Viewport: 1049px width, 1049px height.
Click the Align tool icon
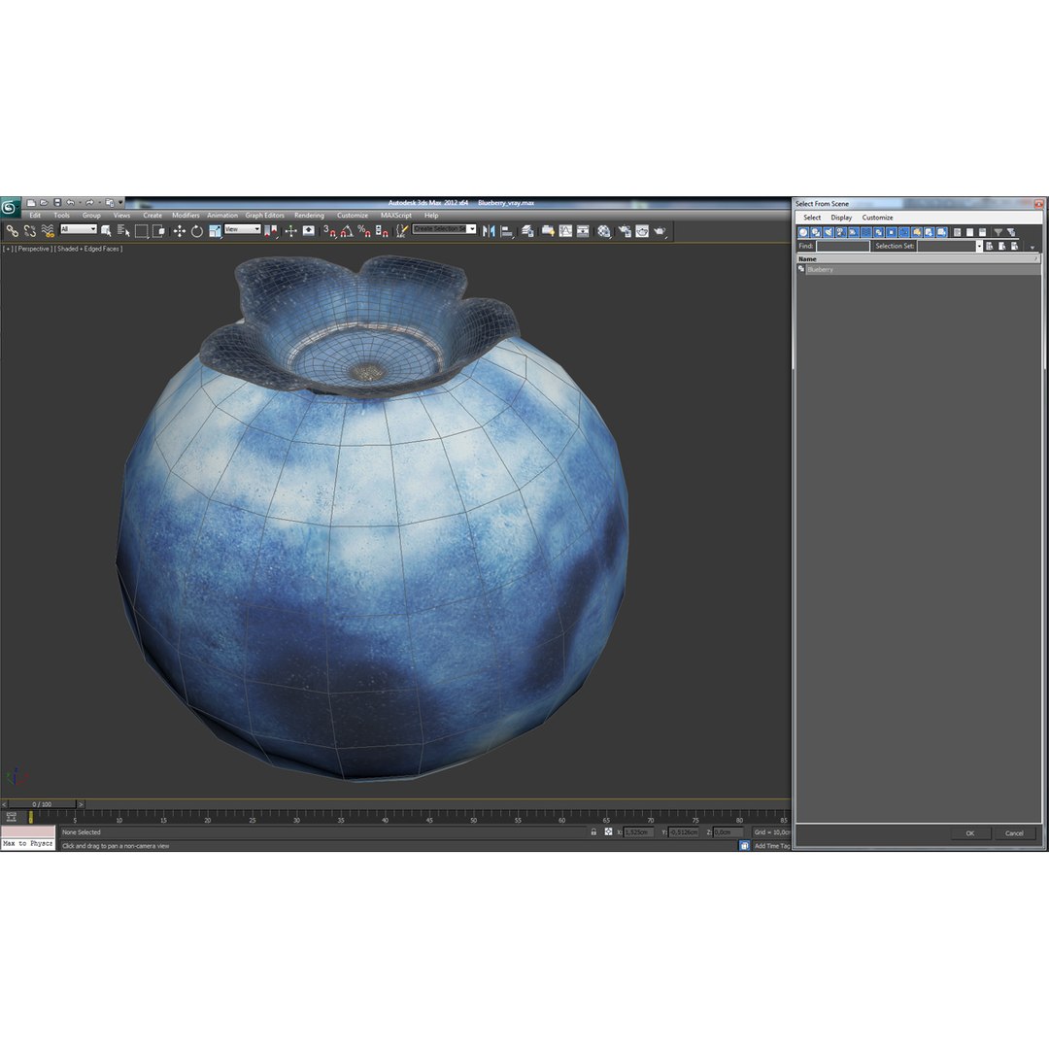point(508,231)
